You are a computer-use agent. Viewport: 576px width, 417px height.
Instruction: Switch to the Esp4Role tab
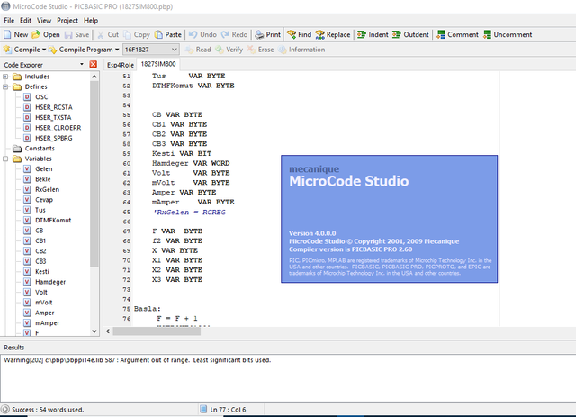click(120, 65)
